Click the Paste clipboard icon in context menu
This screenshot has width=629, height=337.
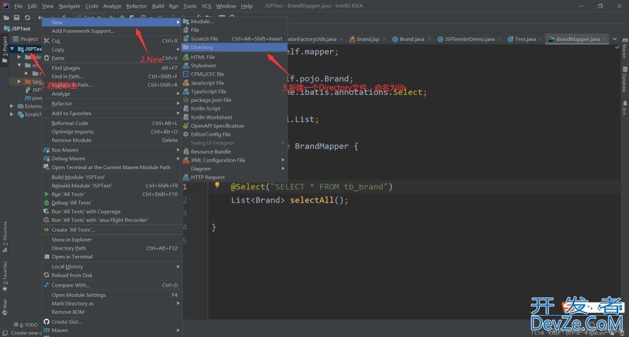[47, 58]
